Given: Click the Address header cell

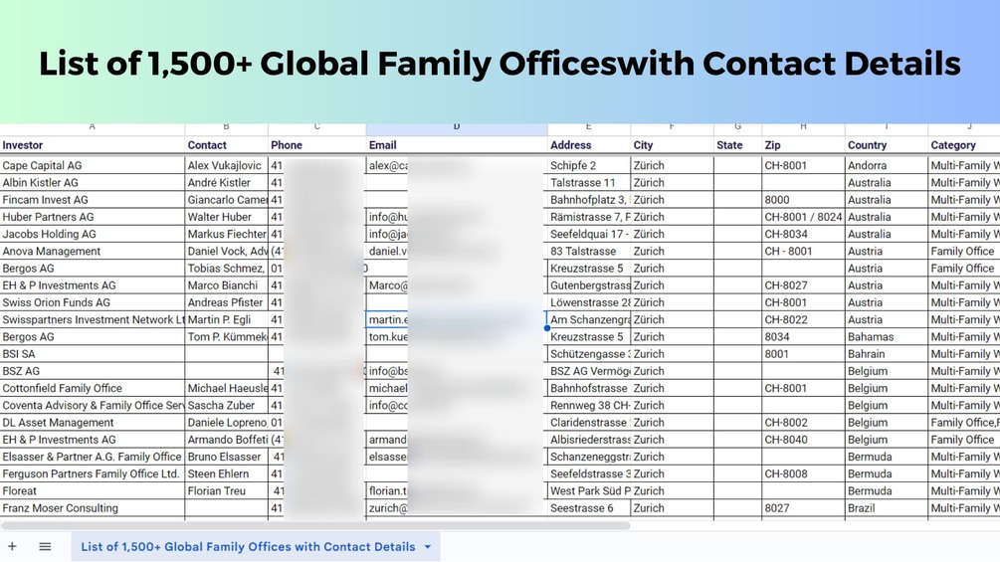Looking at the screenshot, I should tap(589, 145).
